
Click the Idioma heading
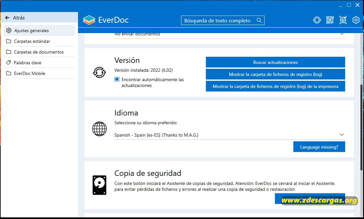click(126, 113)
